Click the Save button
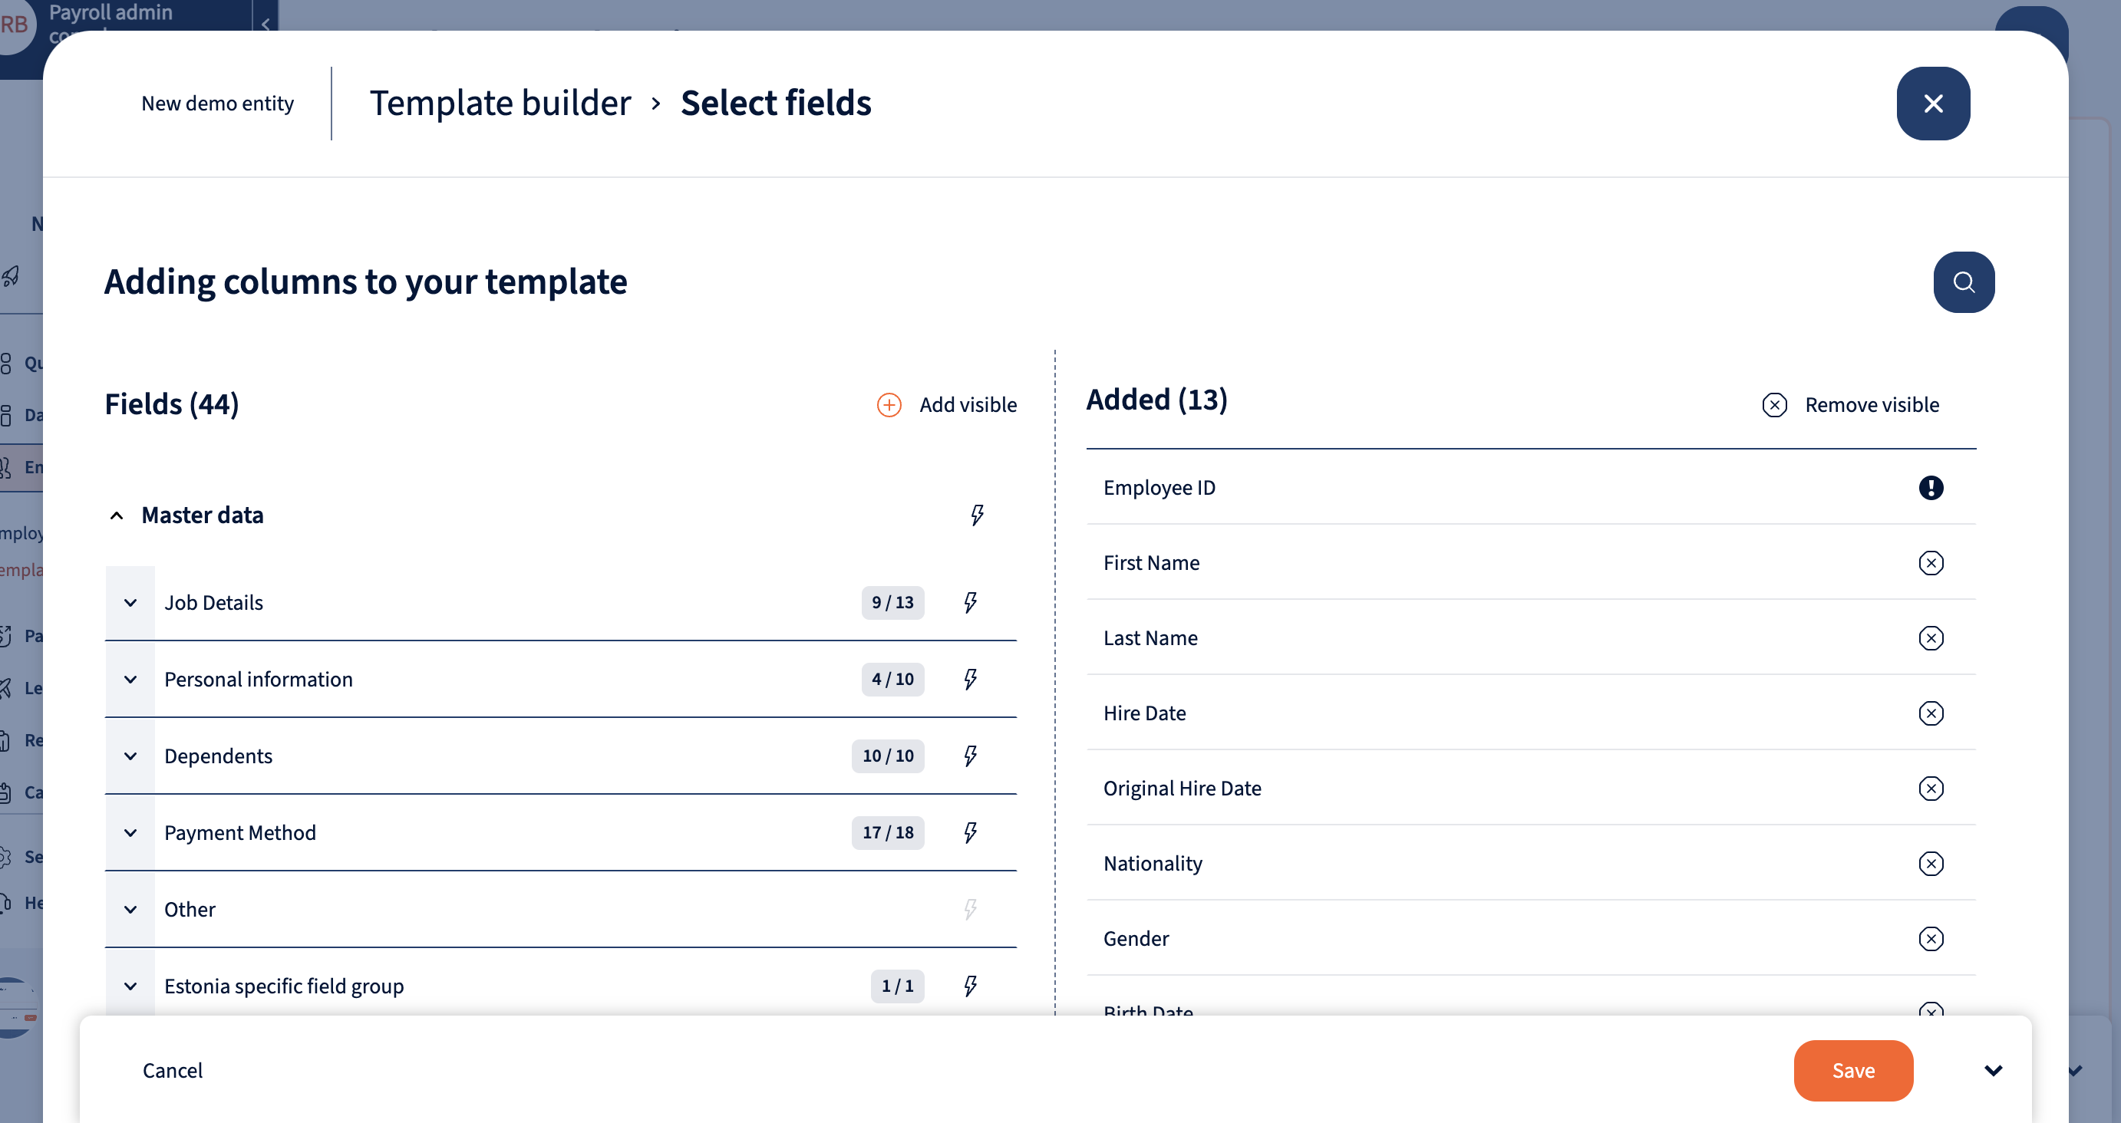 pyautogui.click(x=1852, y=1069)
